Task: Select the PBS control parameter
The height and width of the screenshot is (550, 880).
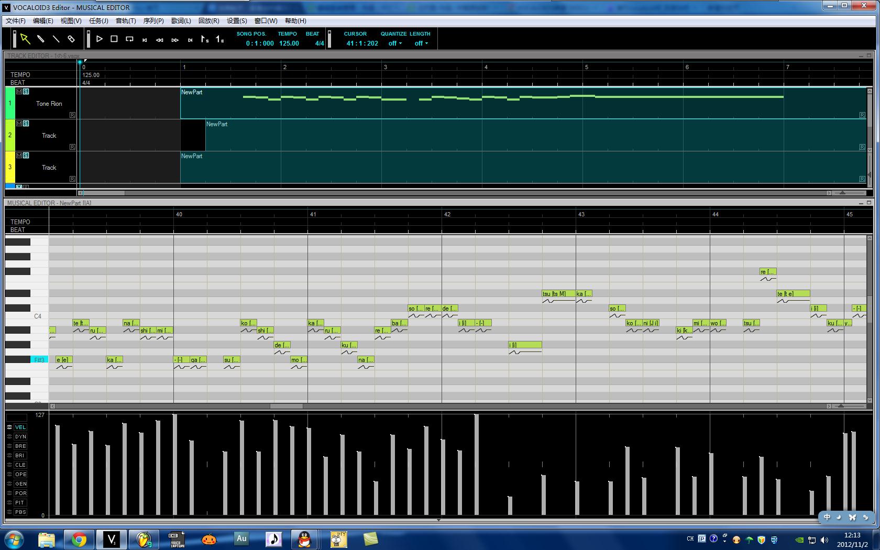Action: [x=20, y=512]
